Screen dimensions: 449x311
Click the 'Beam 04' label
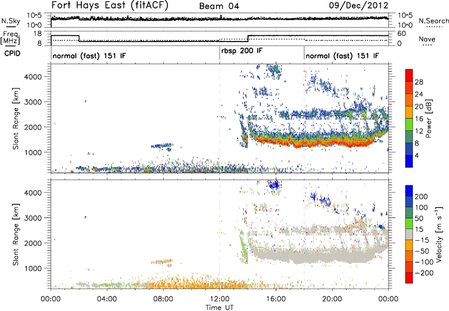(x=219, y=6)
